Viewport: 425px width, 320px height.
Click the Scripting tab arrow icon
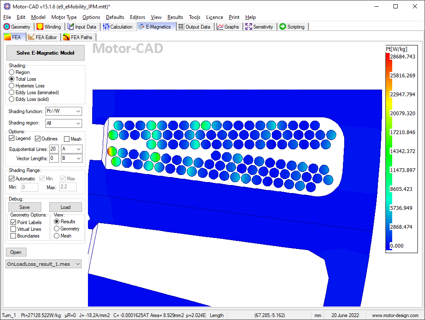click(x=282, y=27)
